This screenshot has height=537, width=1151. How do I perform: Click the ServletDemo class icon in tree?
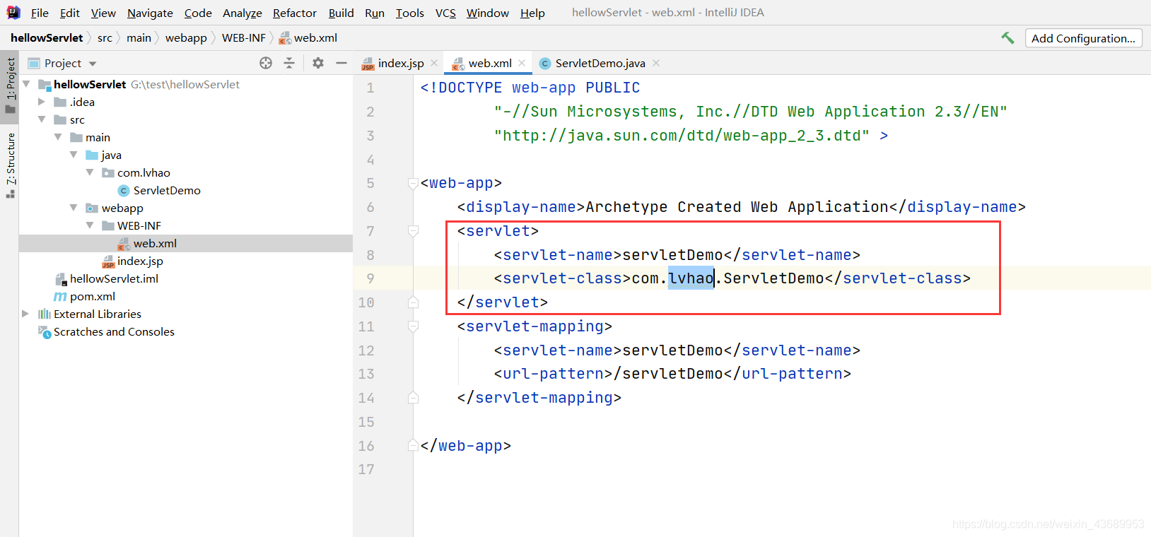(x=124, y=191)
